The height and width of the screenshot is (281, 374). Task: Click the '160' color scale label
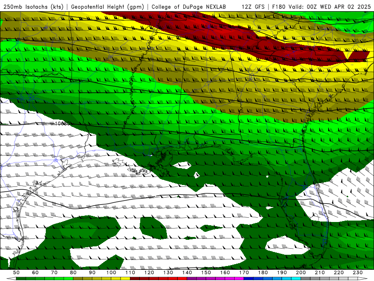[225, 273]
